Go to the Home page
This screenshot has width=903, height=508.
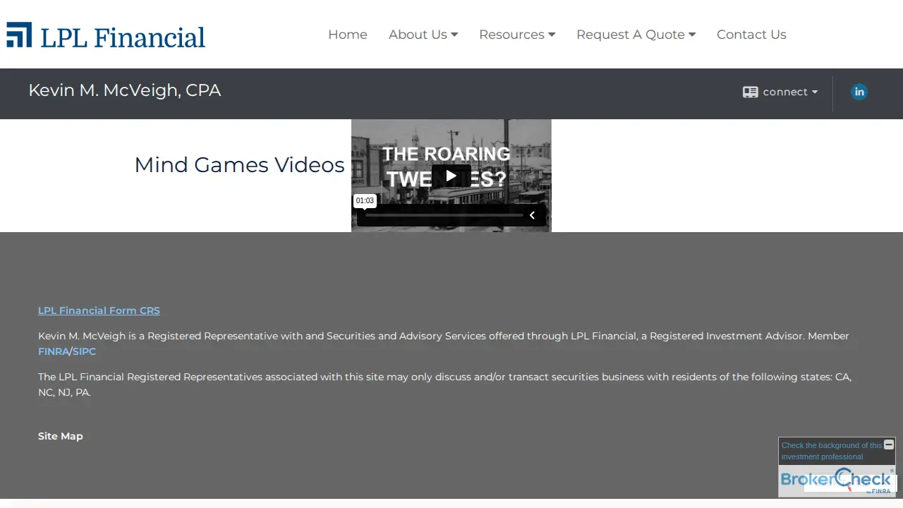click(348, 35)
